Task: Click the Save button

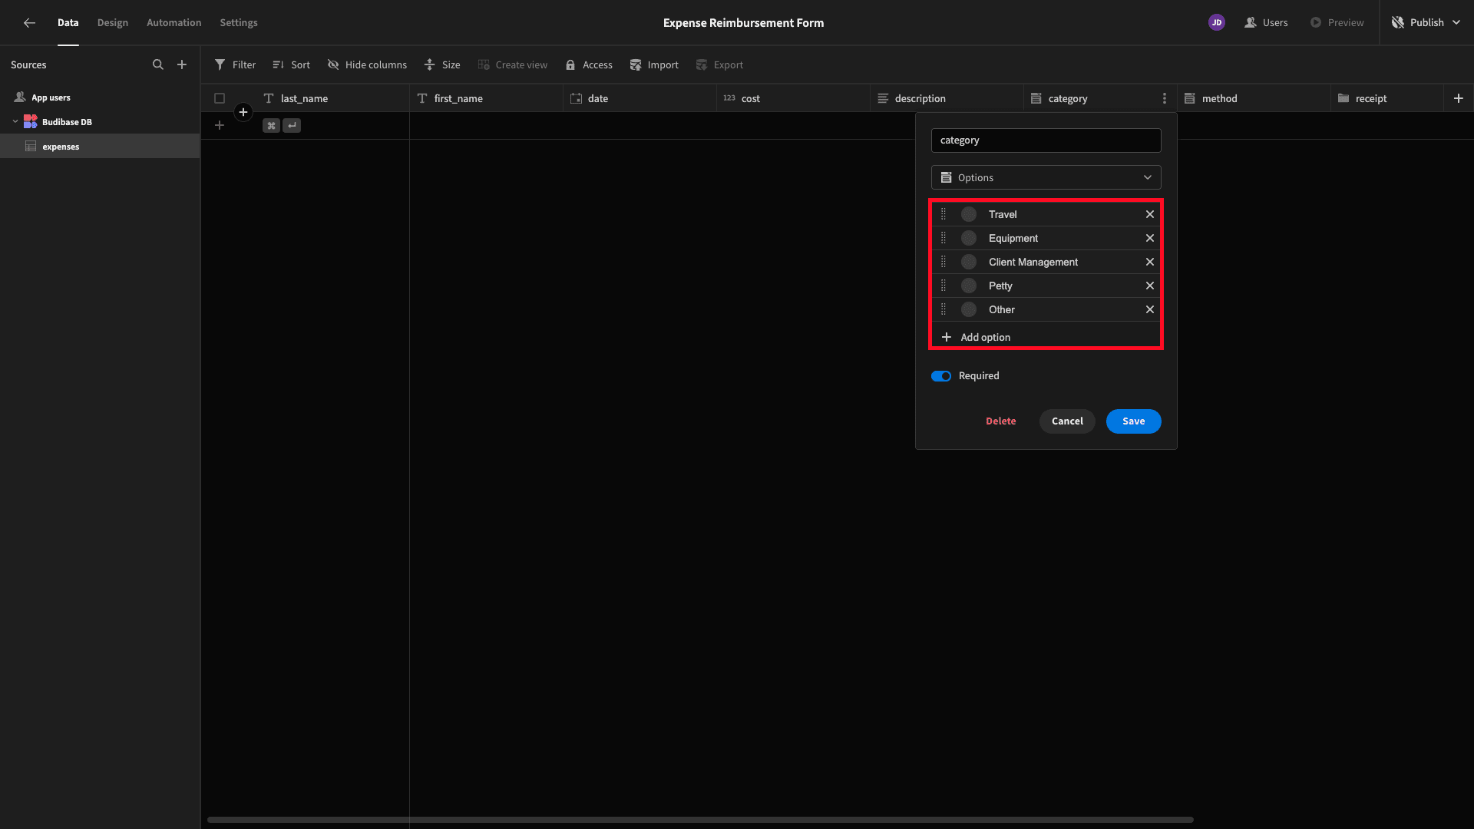Action: (1133, 421)
